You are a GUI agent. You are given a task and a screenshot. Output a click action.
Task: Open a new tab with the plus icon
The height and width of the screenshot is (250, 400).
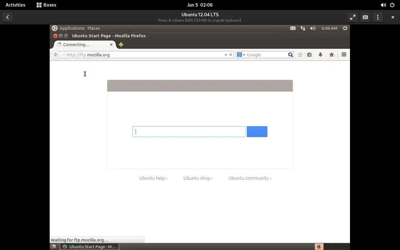pyautogui.click(x=121, y=45)
